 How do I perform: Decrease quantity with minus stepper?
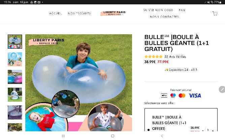(x=203, y=130)
